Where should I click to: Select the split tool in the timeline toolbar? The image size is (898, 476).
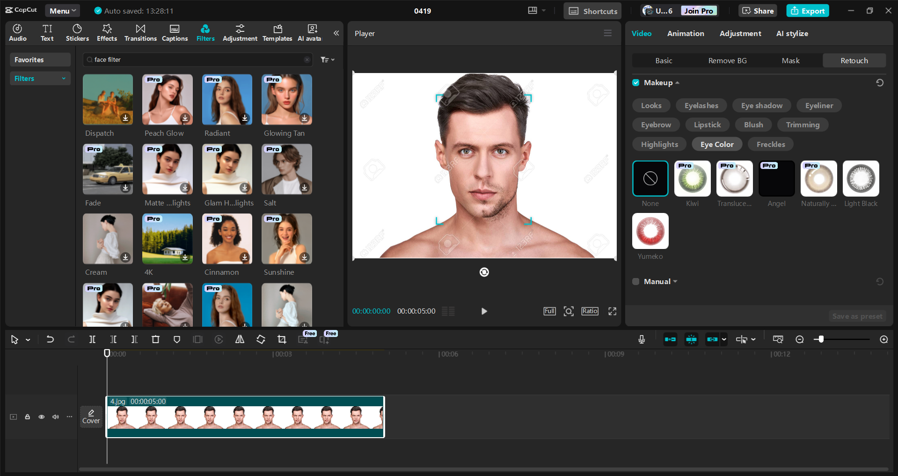coord(92,339)
